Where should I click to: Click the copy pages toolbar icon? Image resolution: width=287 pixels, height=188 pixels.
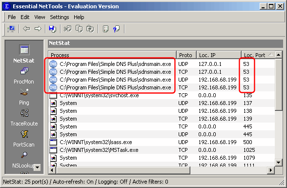[x=79, y=29]
